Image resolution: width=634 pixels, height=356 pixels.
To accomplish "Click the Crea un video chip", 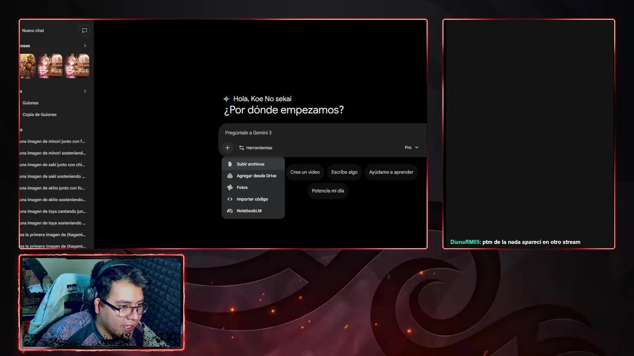I will coord(305,172).
